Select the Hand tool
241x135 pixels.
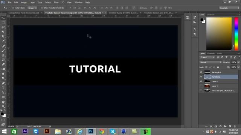pos(3,102)
